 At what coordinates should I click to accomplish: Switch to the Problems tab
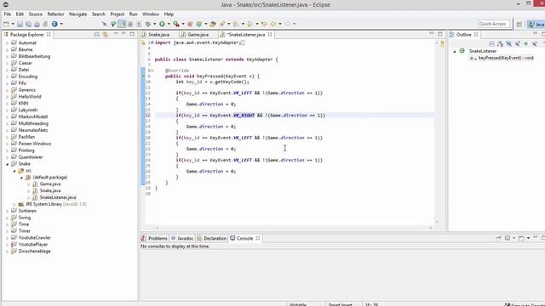pyautogui.click(x=154, y=238)
